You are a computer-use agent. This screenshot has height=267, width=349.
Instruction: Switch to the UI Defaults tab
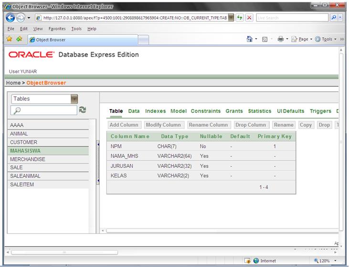point(290,111)
